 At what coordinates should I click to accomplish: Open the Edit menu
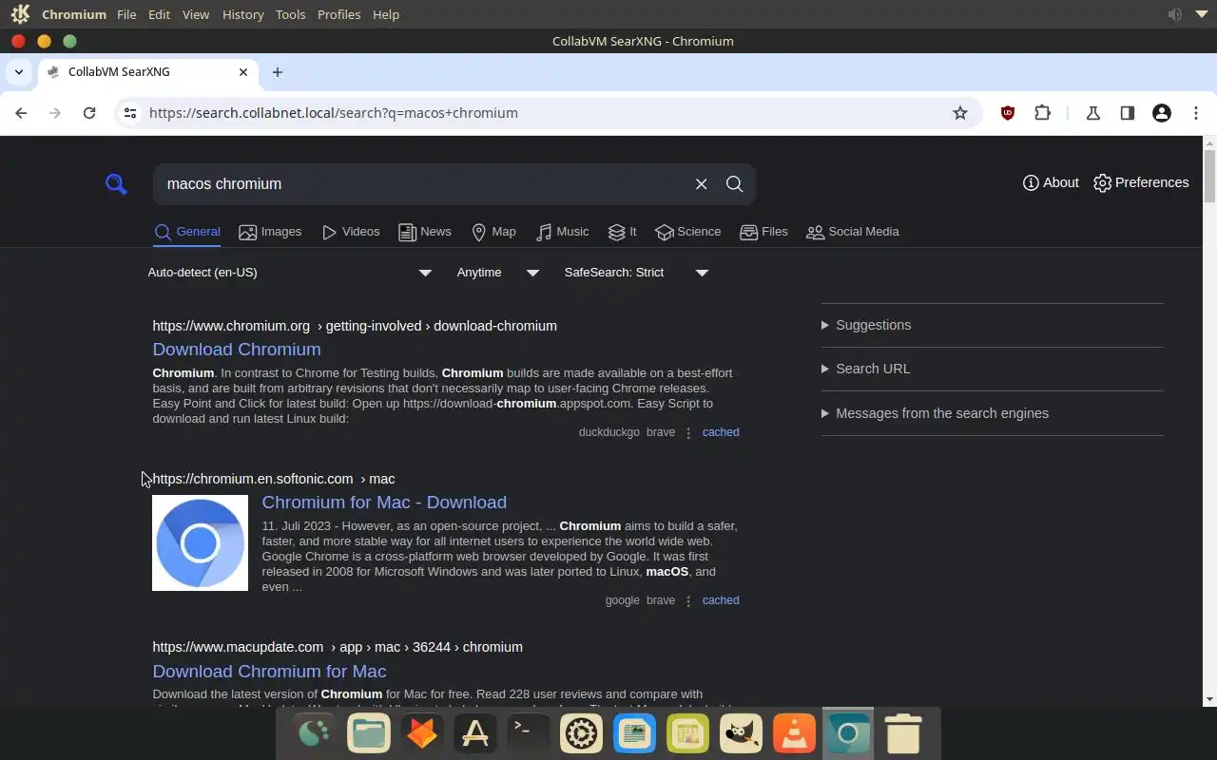coord(159,14)
